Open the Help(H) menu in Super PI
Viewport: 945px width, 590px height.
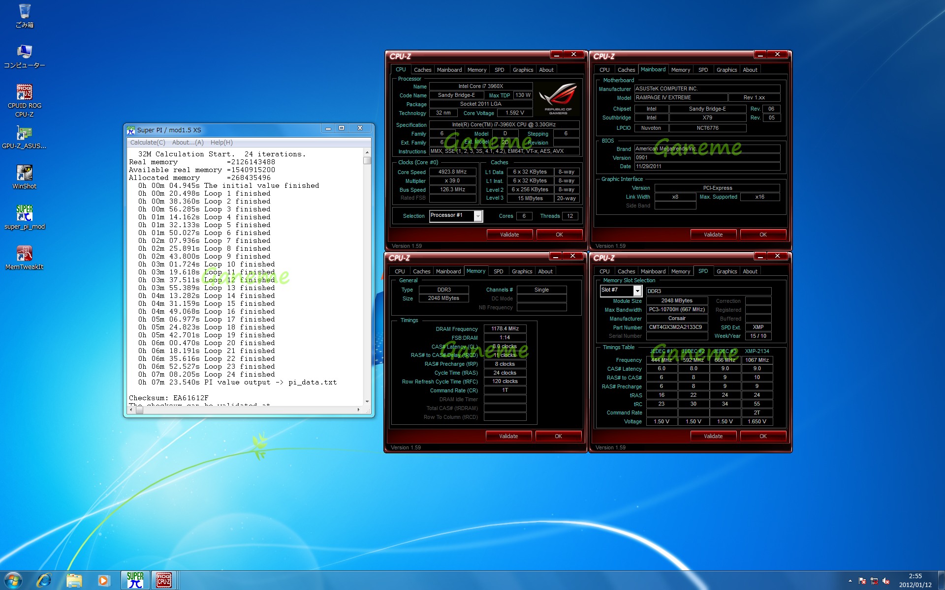coord(221,143)
